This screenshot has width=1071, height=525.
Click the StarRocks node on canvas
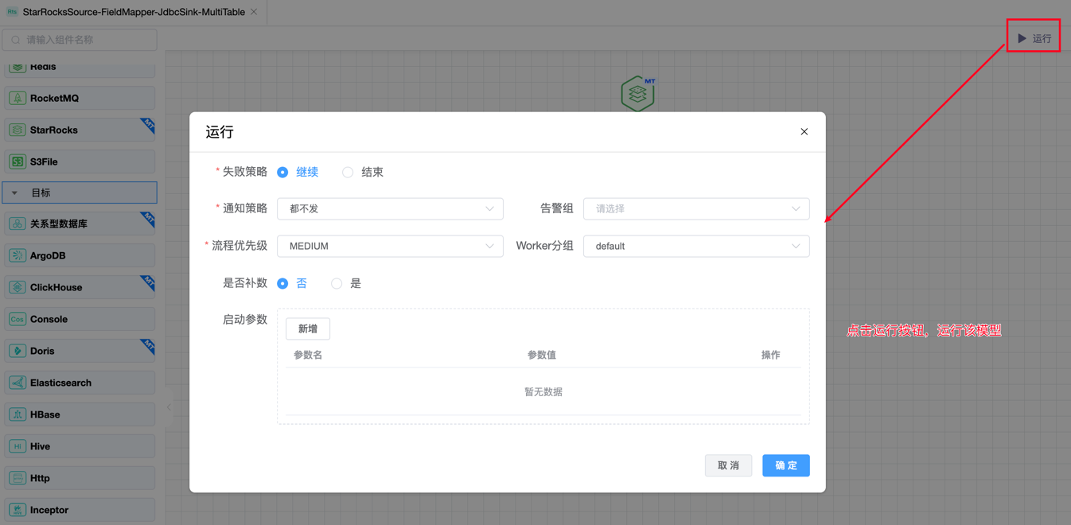[637, 94]
